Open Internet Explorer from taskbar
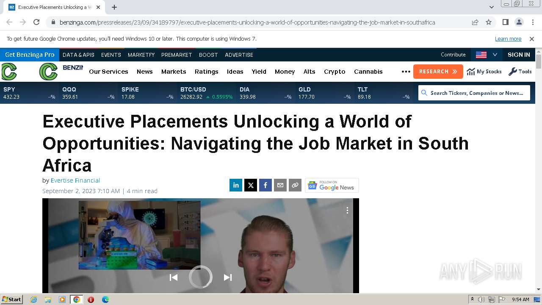Viewport: 542px width, 305px height. (x=33, y=299)
